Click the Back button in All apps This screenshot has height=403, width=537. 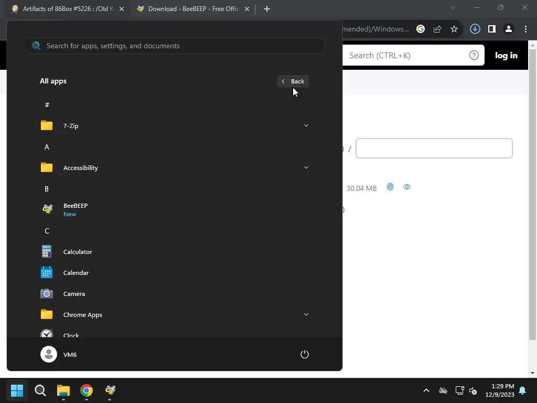click(x=293, y=81)
